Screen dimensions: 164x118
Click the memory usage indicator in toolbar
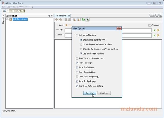pos(17,11)
